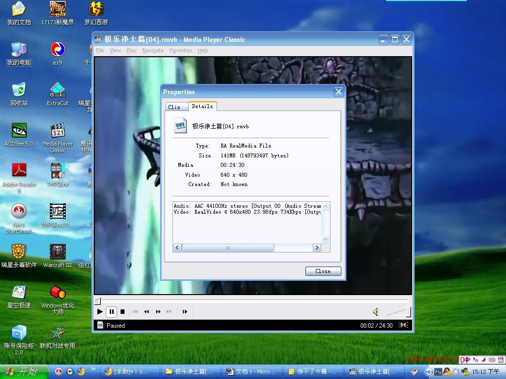The image size is (506, 379).
Task: Click the file icon in the Details tab
Action: tap(181, 125)
